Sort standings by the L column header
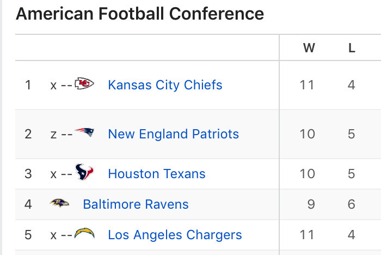The height and width of the screenshot is (255, 381). (352, 48)
